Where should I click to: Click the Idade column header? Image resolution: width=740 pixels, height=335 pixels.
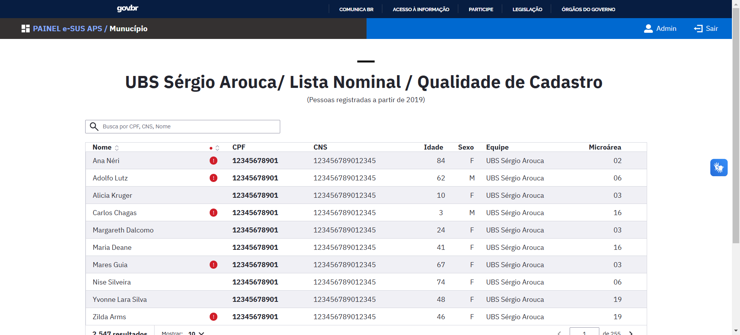pos(433,147)
